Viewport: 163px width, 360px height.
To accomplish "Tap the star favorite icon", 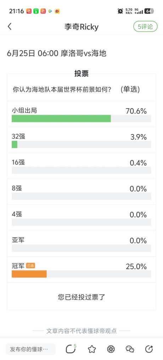I will tap(92, 349).
